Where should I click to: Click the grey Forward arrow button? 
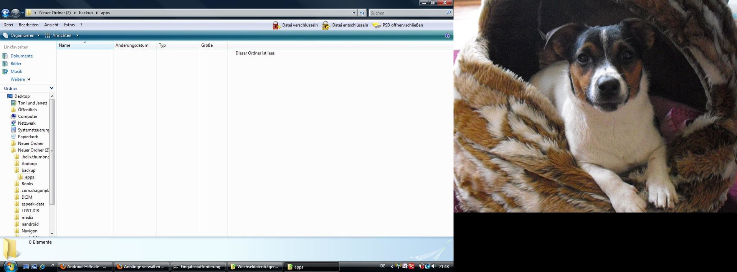[x=15, y=13]
